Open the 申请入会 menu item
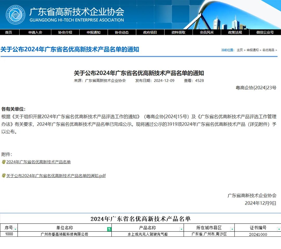This screenshot has height=249, width=281. point(35,32)
